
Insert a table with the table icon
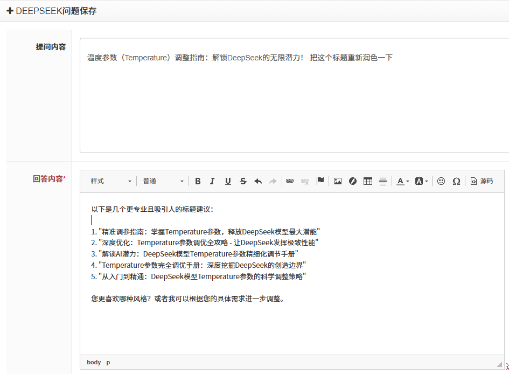pyautogui.click(x=368, y=181)
